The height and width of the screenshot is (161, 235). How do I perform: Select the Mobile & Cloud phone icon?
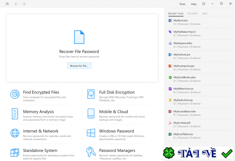coord(91,114)
